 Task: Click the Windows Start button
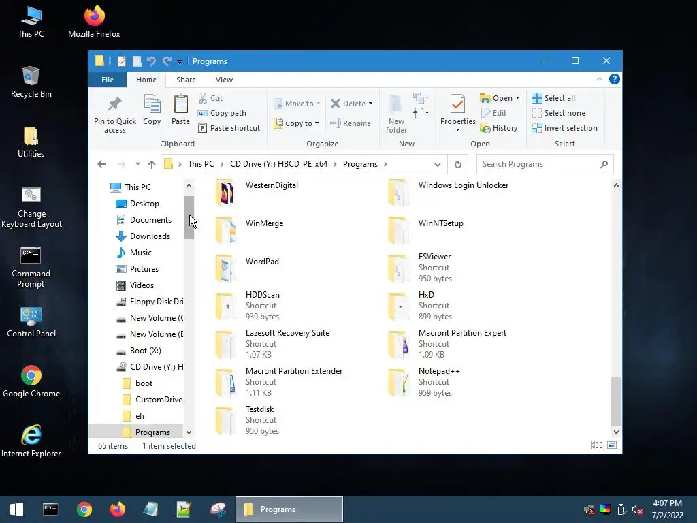tap(16, 509)
